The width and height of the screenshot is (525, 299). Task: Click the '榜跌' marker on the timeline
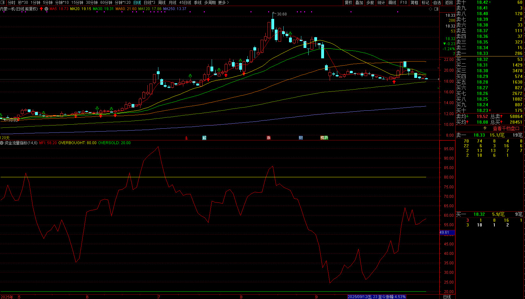coord(324,138)
